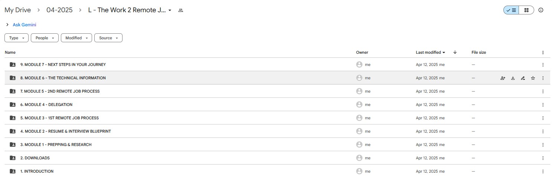Switch to list layout view
The image size is (552, 176).
pyautogui.click(x=511, y=10)
